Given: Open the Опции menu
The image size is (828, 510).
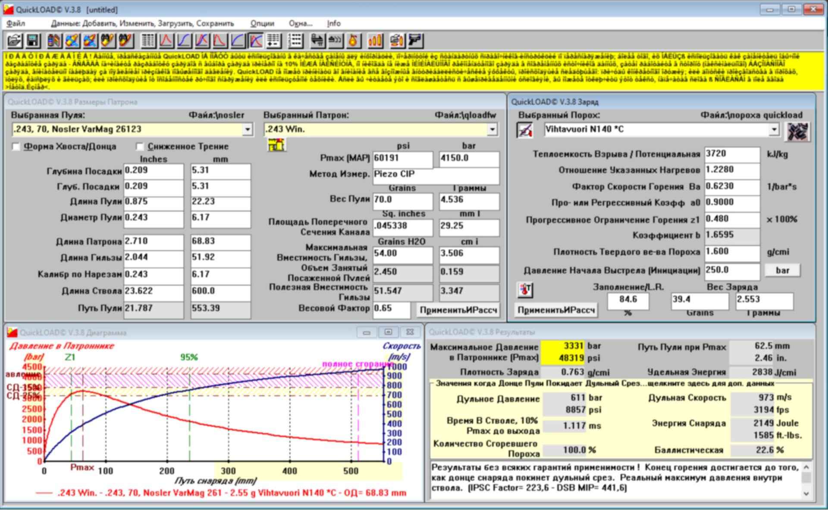Looking at the screenshot, I should pyautogui.click(x=262, y=23).
